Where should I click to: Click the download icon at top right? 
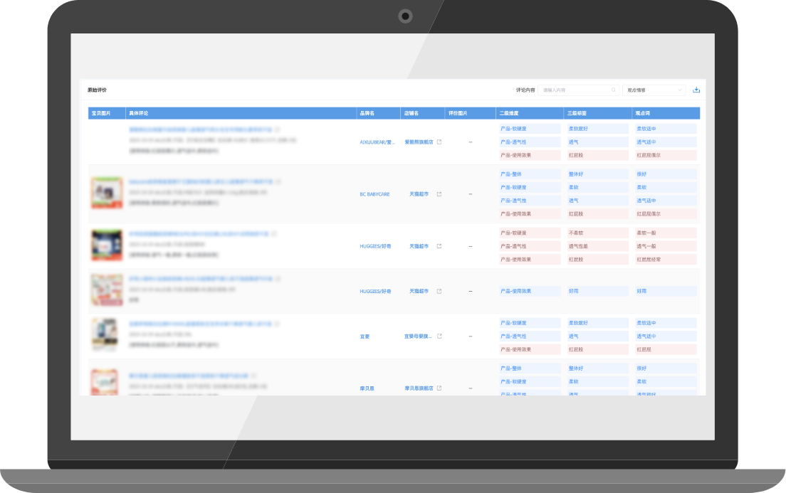coord(696,90)
